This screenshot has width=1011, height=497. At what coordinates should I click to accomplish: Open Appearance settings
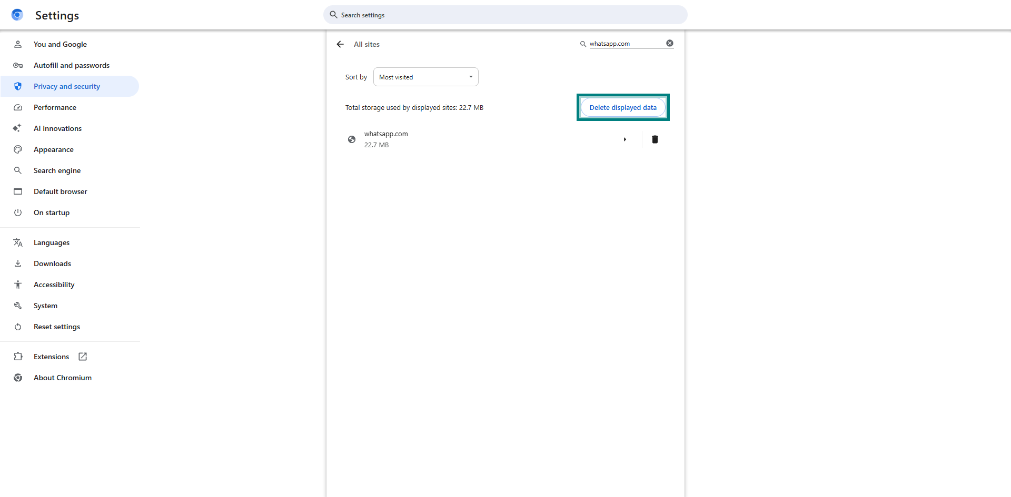point(70,149)
